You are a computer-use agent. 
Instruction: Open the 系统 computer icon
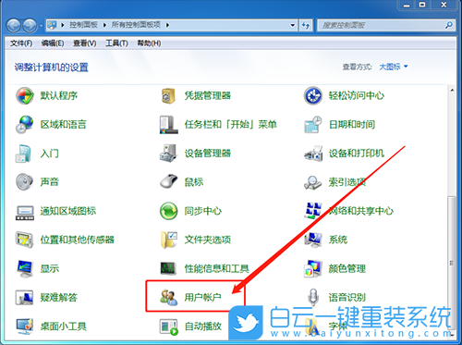pos(313,240)
